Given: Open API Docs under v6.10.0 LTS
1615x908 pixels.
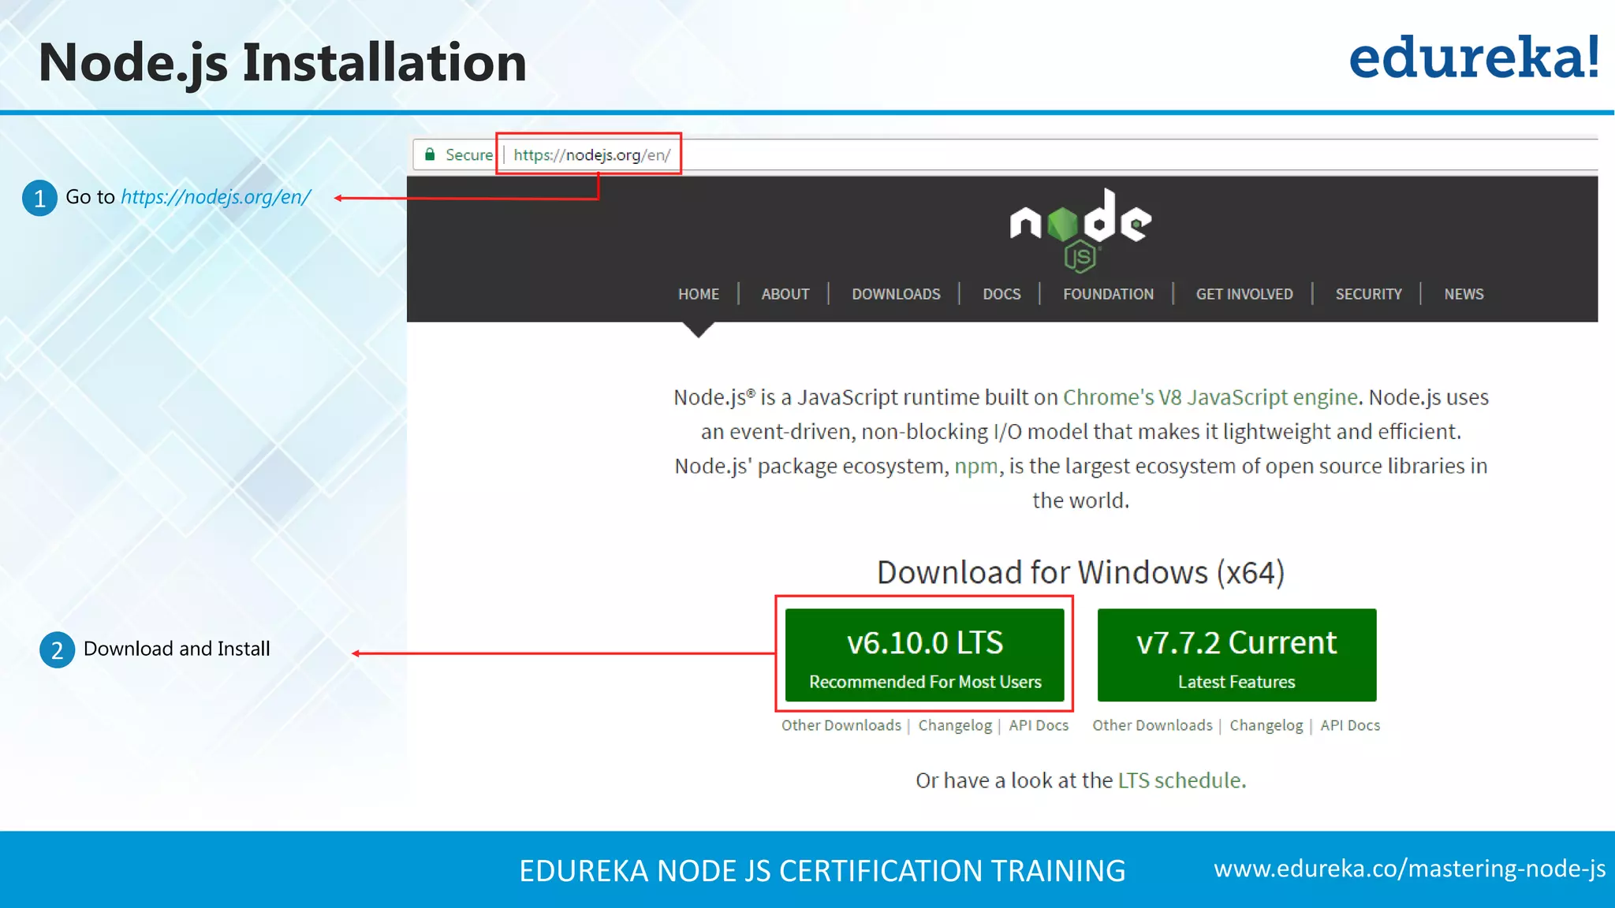Looking at the screenshot, I should 1039,725.
